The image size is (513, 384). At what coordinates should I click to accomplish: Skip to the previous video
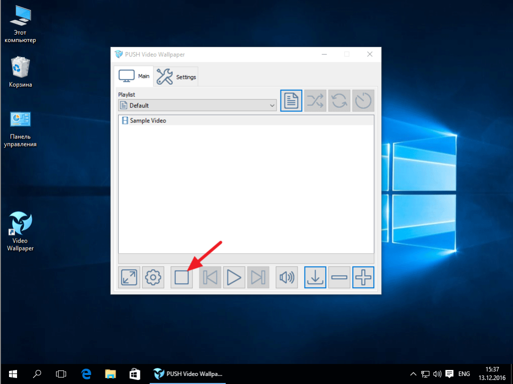pos(210,277)
